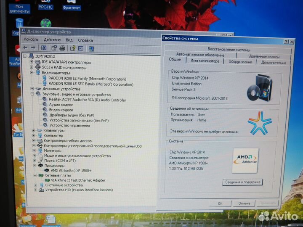Click the Сведения о поддержке button
Screen dimensions: 303x227
[x=242, y=182]
